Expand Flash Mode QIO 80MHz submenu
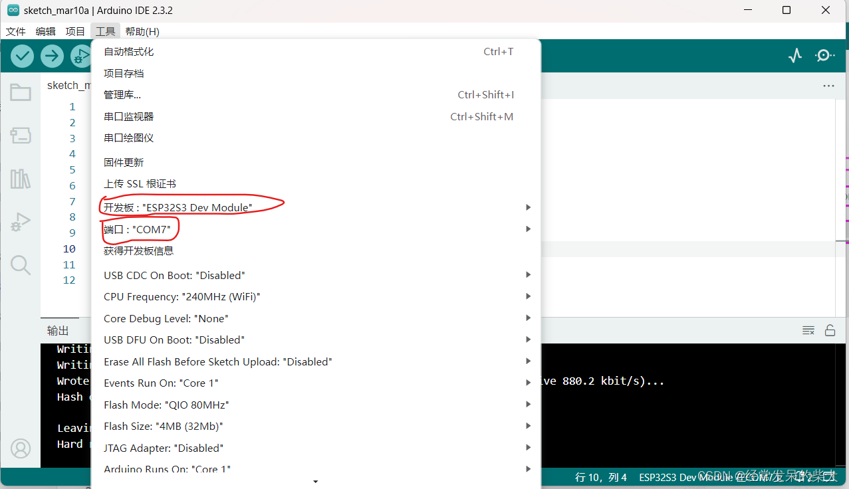The image size is (849, 489). pos(316,405)
